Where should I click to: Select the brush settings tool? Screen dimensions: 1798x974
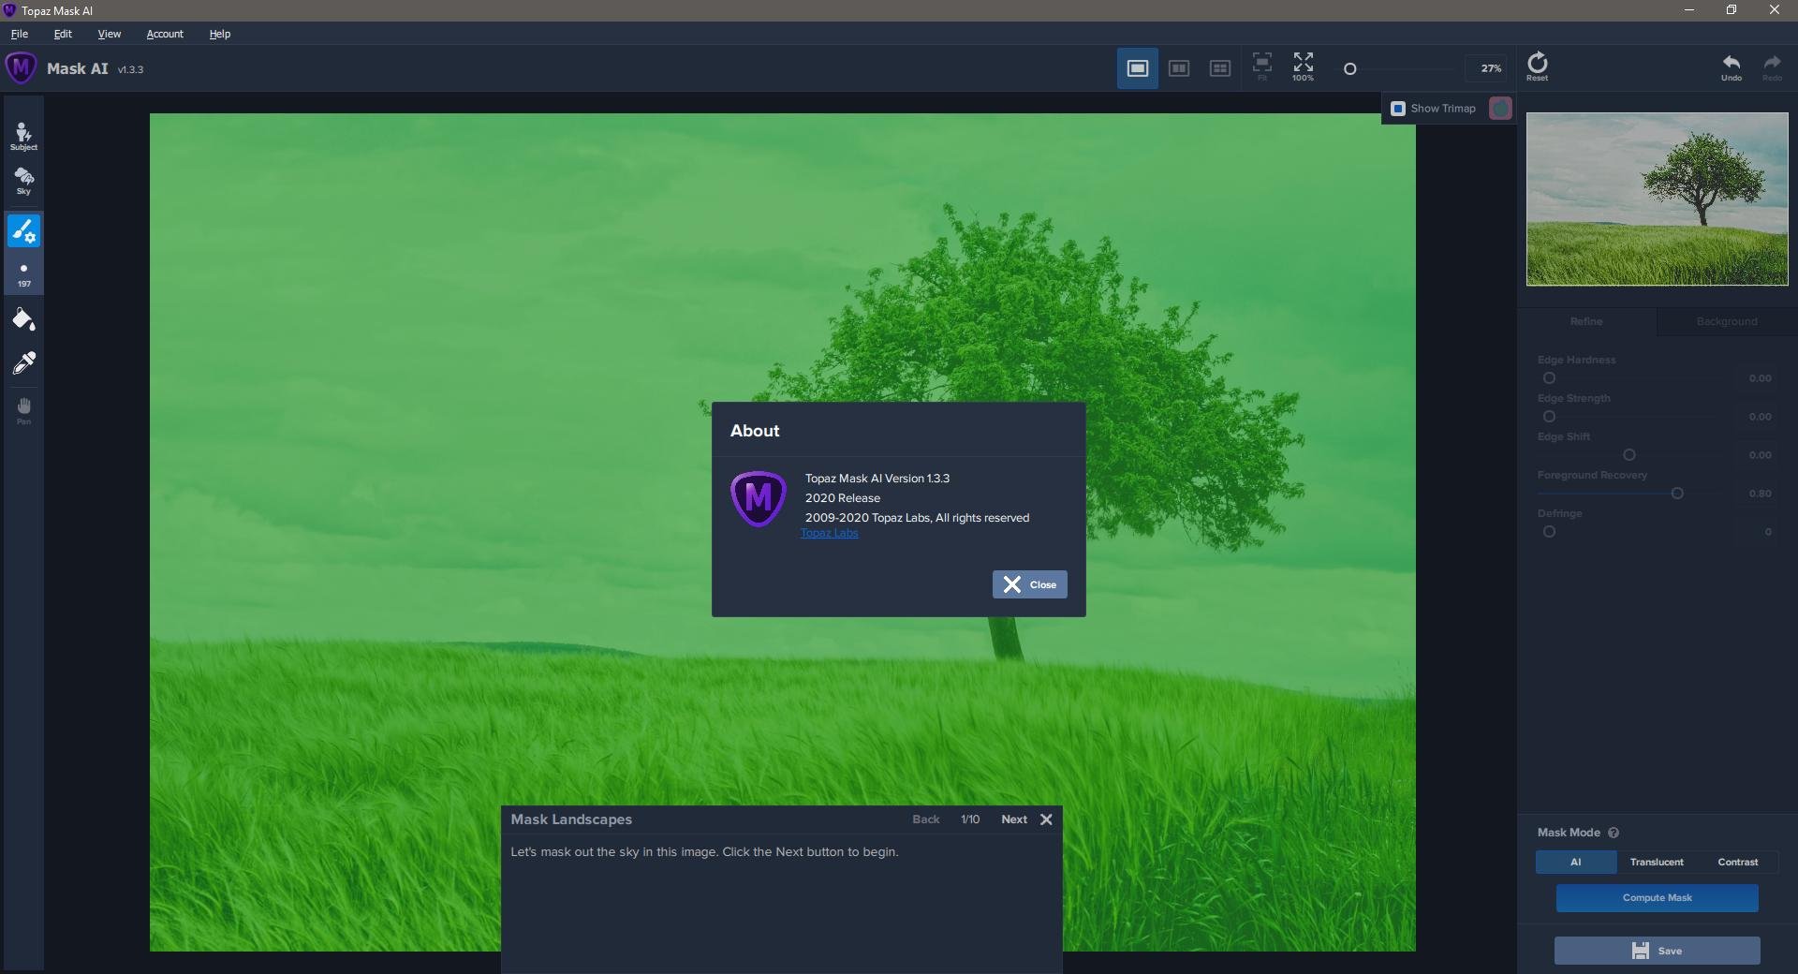click(23, 230)
